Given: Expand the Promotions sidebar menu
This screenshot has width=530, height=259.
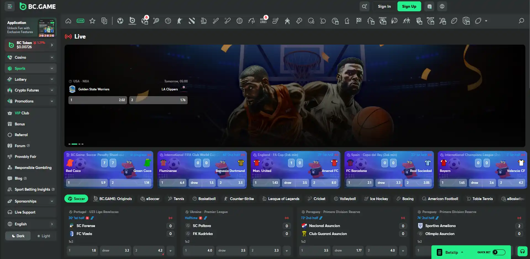Looking at the screenshot, I should pyautogui.click(x=52, y=101).
